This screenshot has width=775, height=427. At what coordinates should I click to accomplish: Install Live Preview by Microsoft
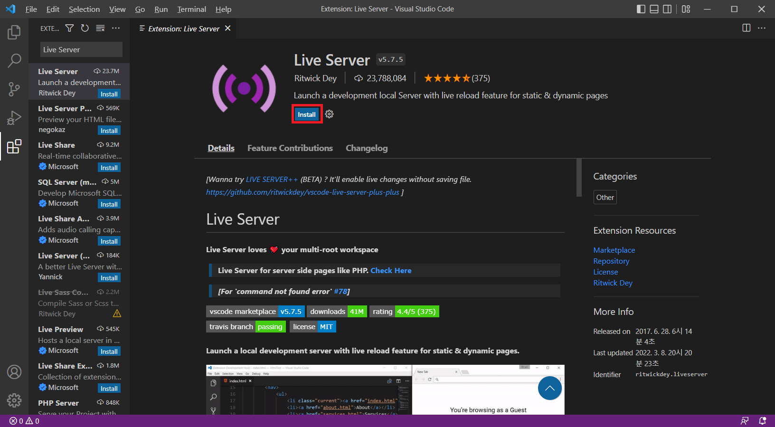109,351
